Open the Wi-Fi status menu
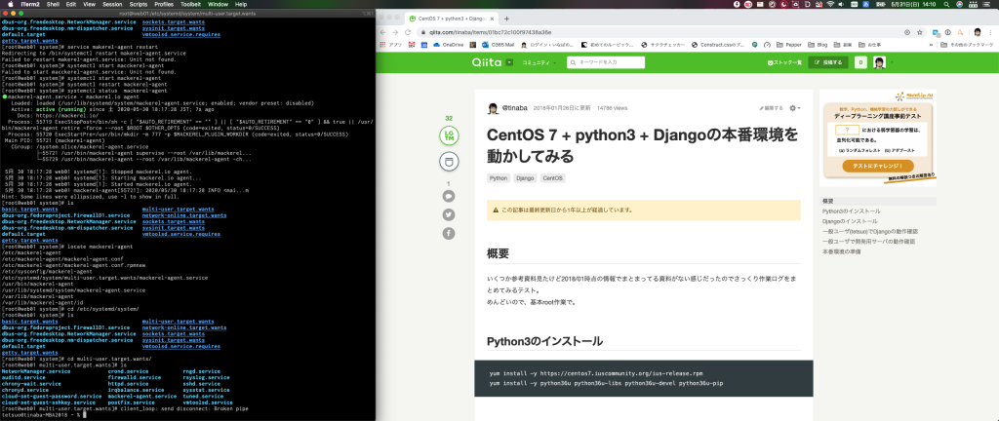This screenshot has height=421, width=999. [829, 4]
